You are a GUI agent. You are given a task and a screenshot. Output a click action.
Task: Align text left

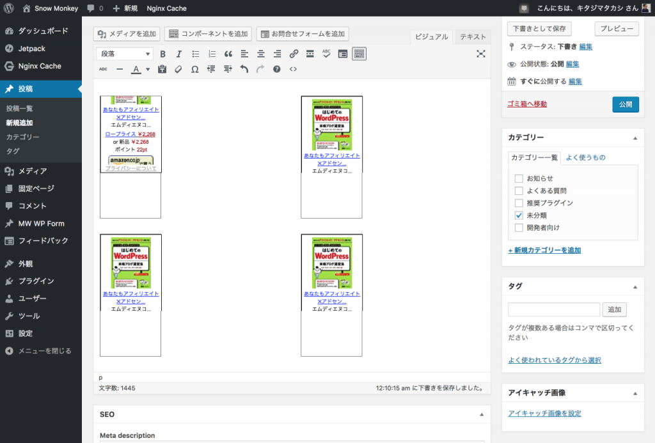tap(244, 54)
